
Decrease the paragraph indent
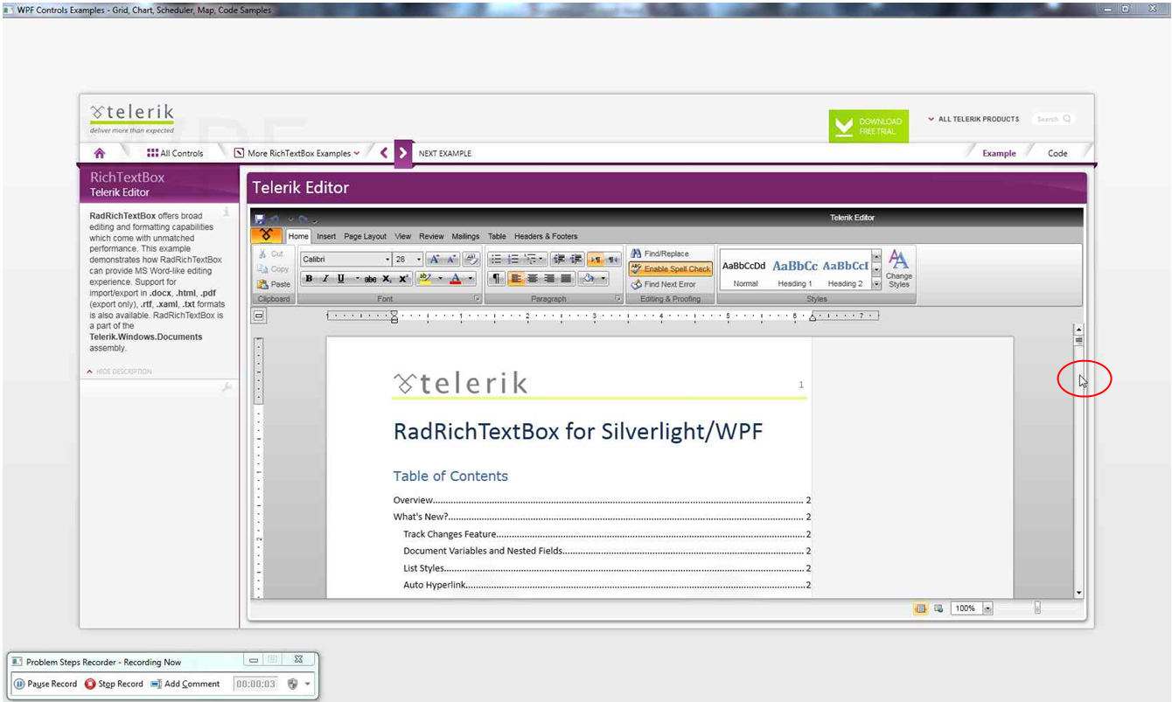(558, 260)
